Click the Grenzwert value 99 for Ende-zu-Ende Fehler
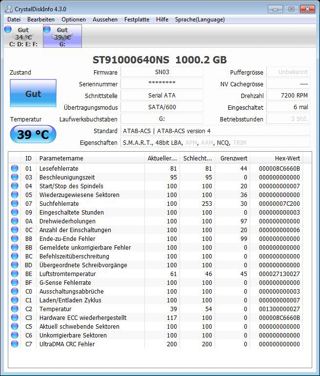 coord(244,239)
